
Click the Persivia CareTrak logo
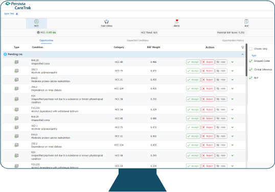[18, 6]
